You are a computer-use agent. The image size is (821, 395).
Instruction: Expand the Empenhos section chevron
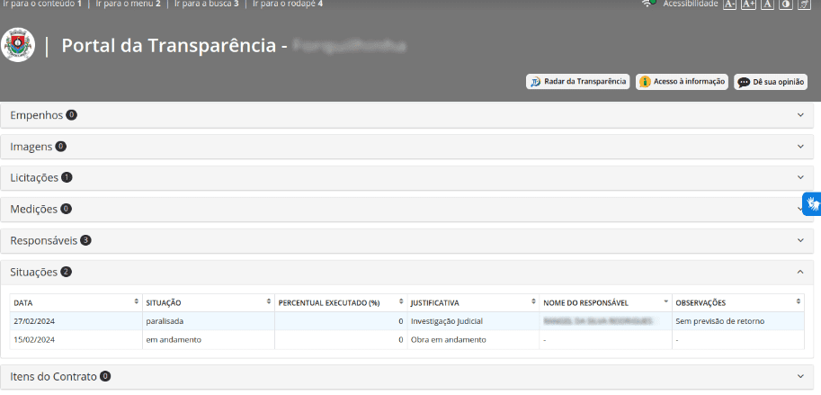click(800, 115)
